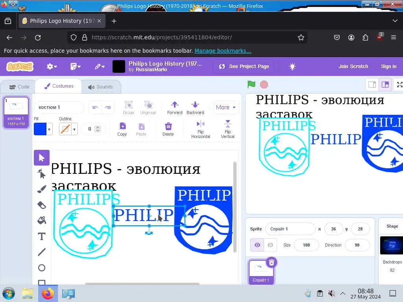Open the Fill color dropdown arrow
Viewport: 403px width, 302px height.
click(x=49, y=129)
